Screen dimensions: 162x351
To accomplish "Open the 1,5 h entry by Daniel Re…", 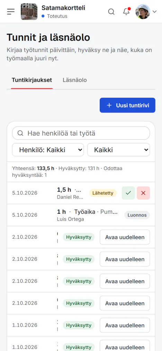I will [81, 193].
